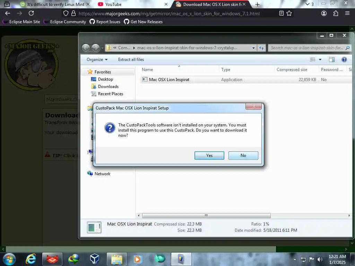
Task: Open the Windows Start button
Action: point(9,259)
